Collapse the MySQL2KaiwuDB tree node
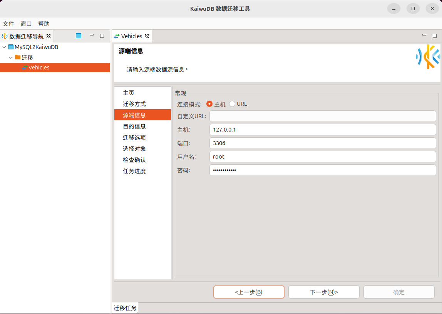The image size is (442, 314). pyautogui.click(x=4, y=47)
